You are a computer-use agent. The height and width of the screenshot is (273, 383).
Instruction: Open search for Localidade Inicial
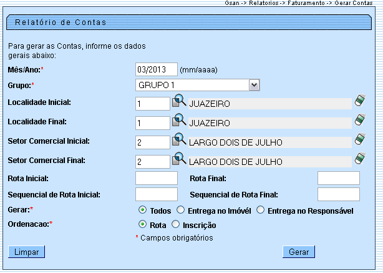[x=179, y=101]
